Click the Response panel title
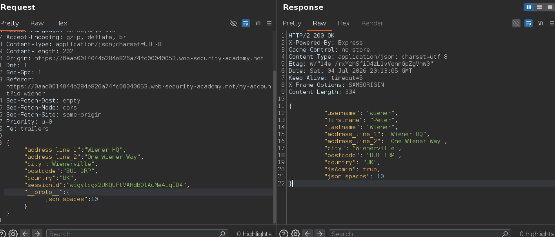Screen dimensions: 555x237 point(303,7)
